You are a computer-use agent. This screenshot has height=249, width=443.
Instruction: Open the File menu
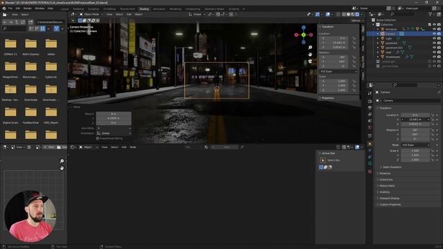pyautogui.click(x=10, y=8)
